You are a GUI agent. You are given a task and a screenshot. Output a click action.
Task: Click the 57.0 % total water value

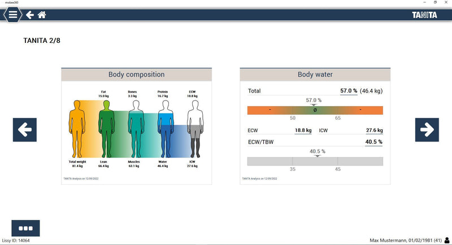(349, 91)
